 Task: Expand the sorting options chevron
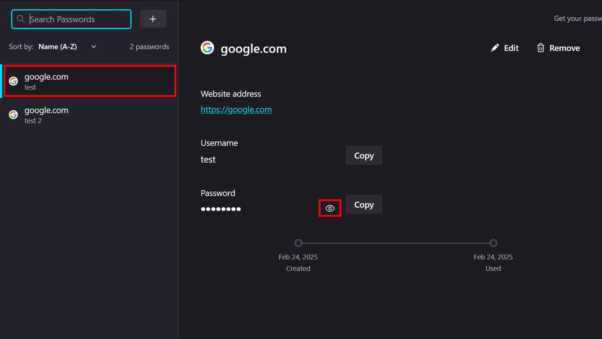[x=93, y=46]
